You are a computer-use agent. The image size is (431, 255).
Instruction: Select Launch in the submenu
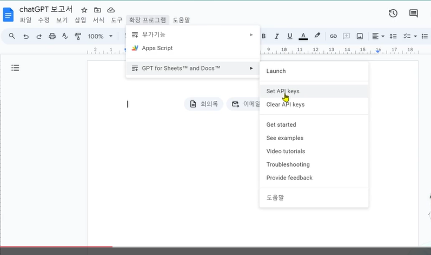pos(314,71)
